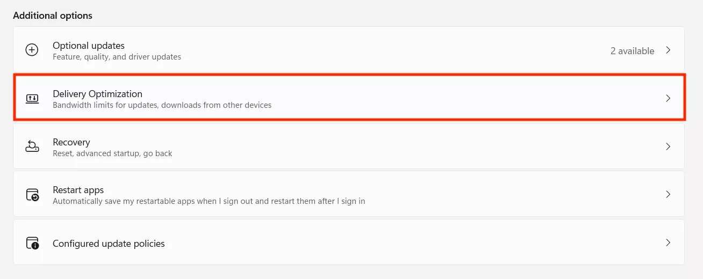
Task: Open the Optional updates title
Action: (89, 46)
